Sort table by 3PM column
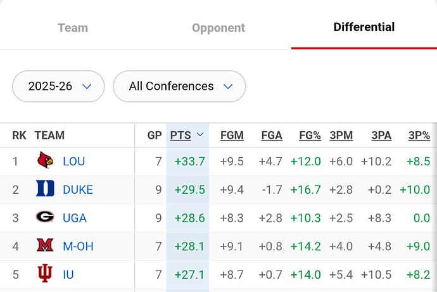The height and width of the screenshot is (292, 437). (341, 135)
